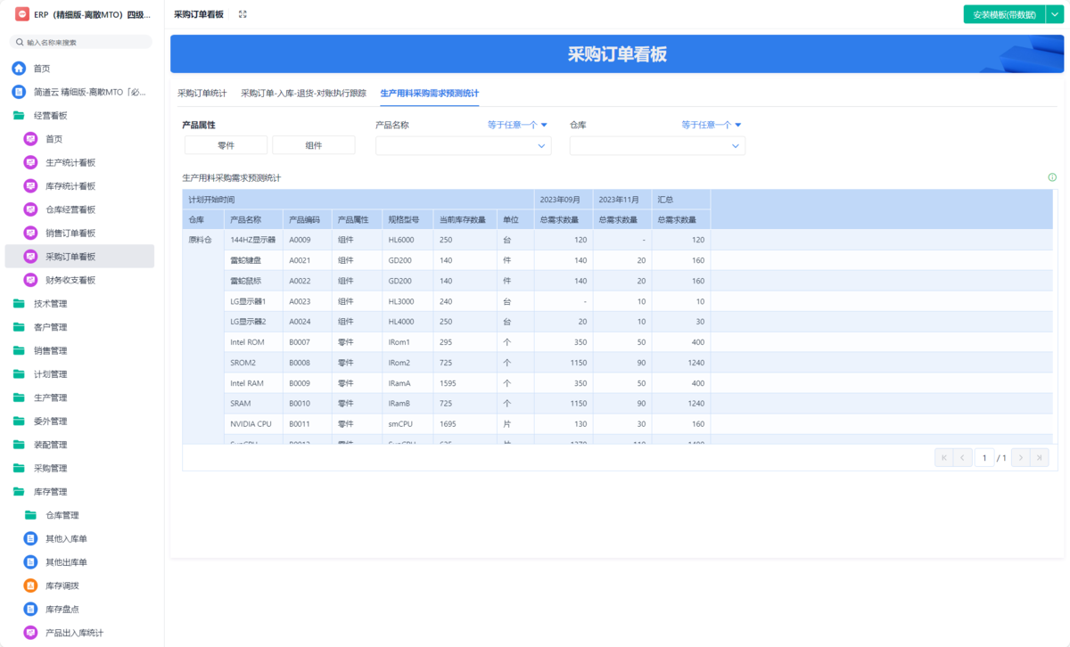This screenshot has height=647, width=1070.
Task: Open the 库存统计看板 dashboard icon
Action: point(29,185)
